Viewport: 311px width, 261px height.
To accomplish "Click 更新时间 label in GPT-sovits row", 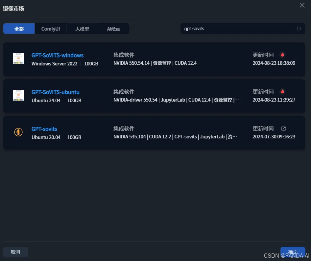I will point(263,129).
